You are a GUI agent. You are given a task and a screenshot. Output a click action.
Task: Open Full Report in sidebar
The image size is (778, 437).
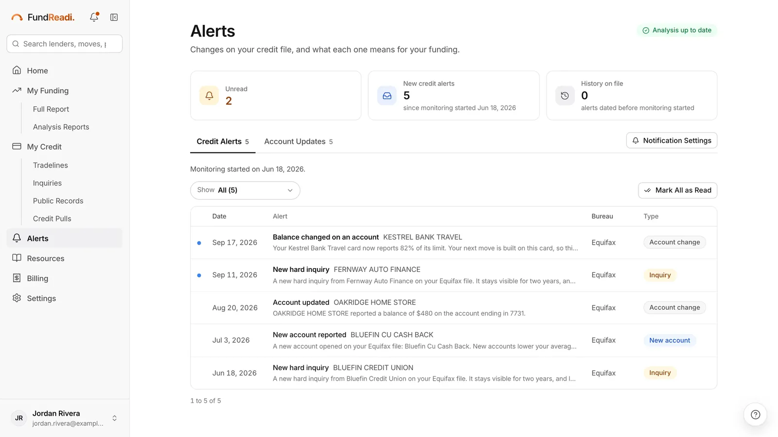pyautogui.click(x=51, y=109)
